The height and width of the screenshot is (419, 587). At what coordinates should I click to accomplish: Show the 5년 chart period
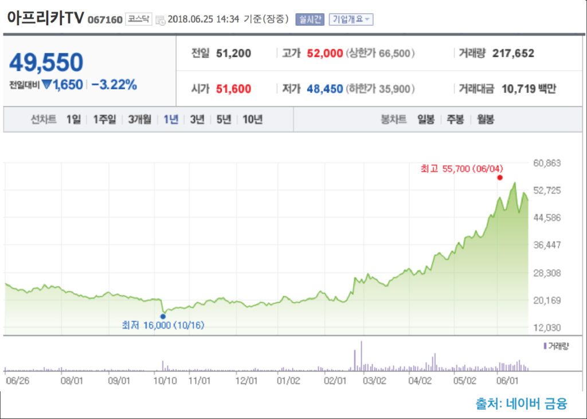[224, 119]
